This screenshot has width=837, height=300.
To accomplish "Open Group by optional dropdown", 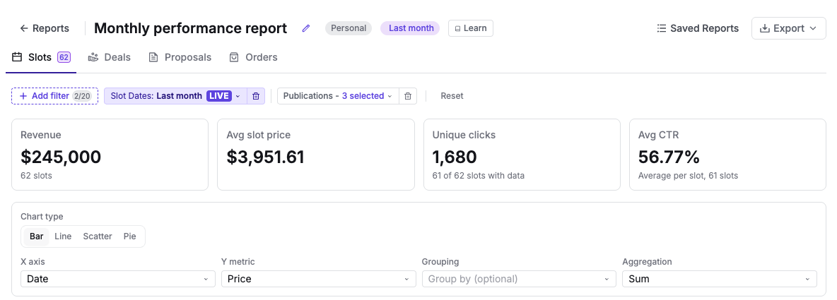I will 519,279.
